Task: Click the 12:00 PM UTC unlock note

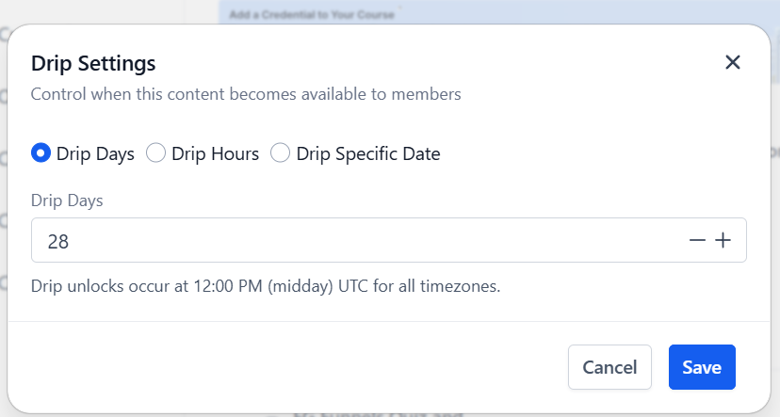Action: point(266,286)
